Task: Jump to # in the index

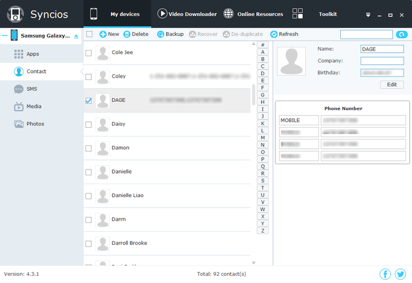Action: (x=263, y=45)
